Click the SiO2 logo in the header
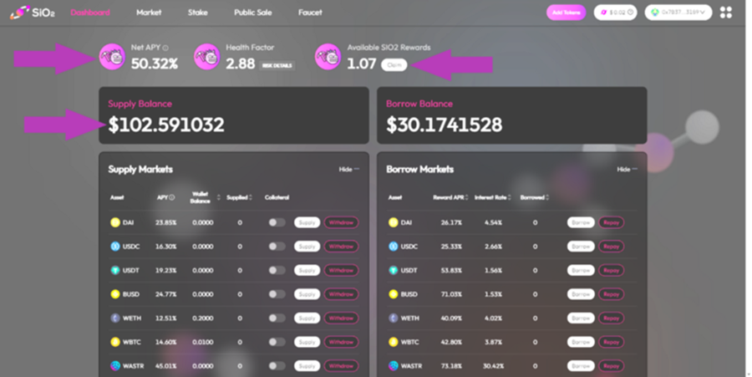This screenshot has width=752, height=377. click(32, 13)
